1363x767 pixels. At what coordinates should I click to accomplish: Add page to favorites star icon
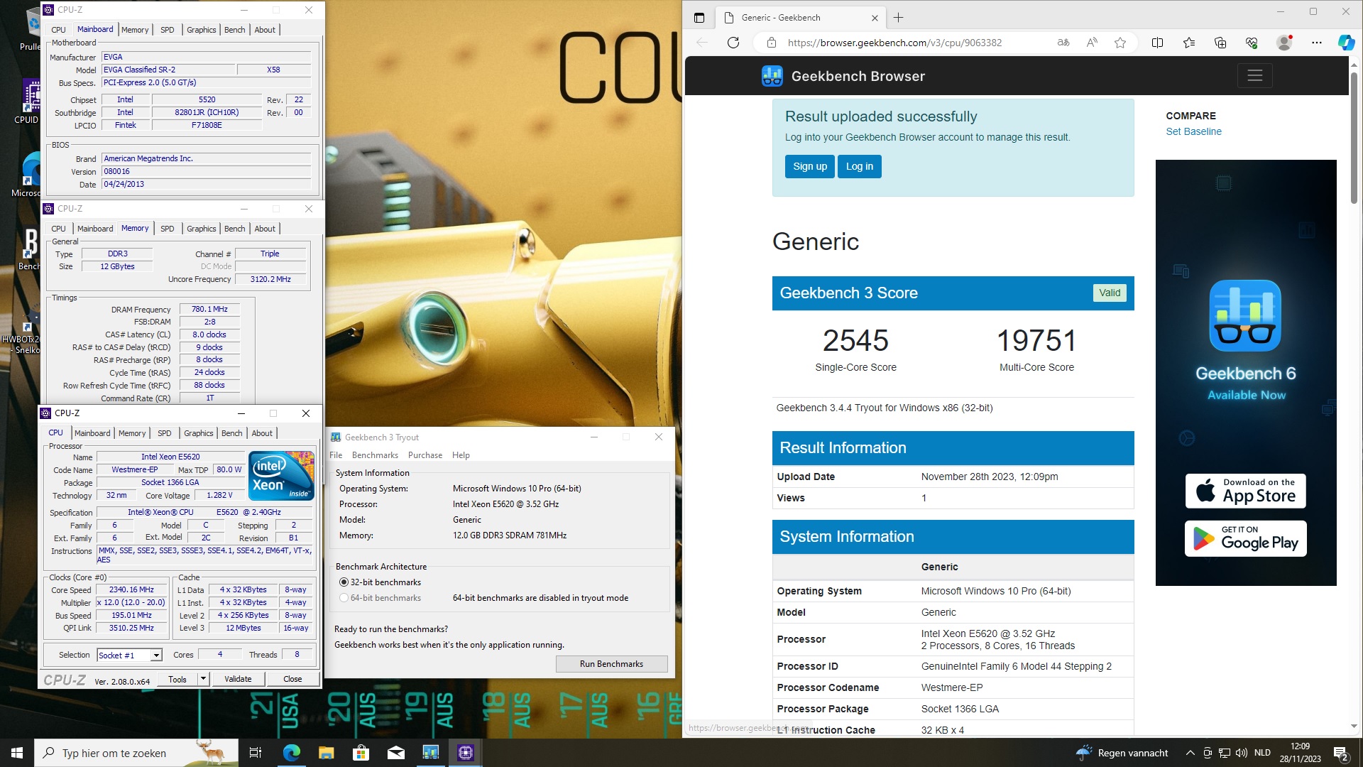tap(1120, 43)
